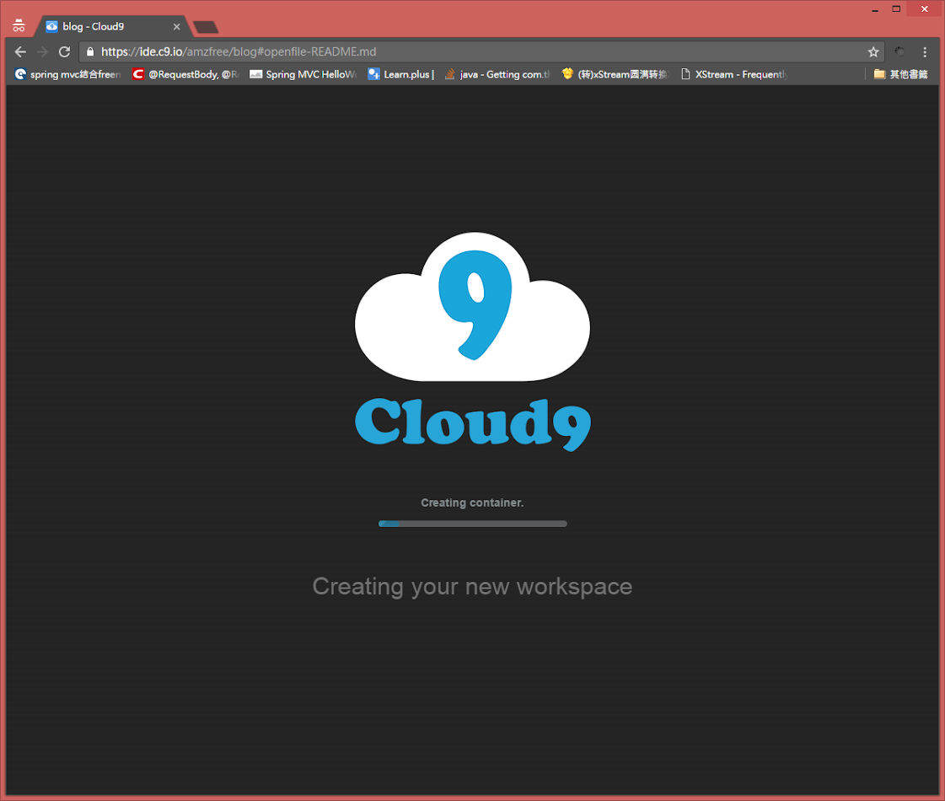Click the Creating container progress bar
This screenshot has width=945, height=801.
472,524
